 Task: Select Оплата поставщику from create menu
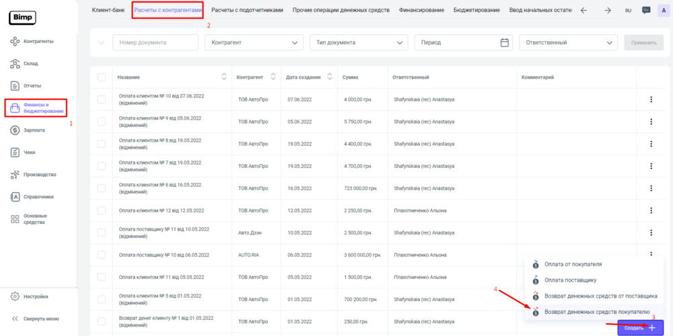click(569, 280)
